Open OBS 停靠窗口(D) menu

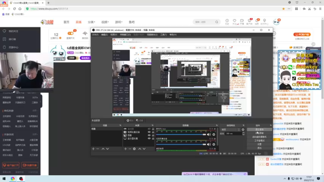[125, 35]
